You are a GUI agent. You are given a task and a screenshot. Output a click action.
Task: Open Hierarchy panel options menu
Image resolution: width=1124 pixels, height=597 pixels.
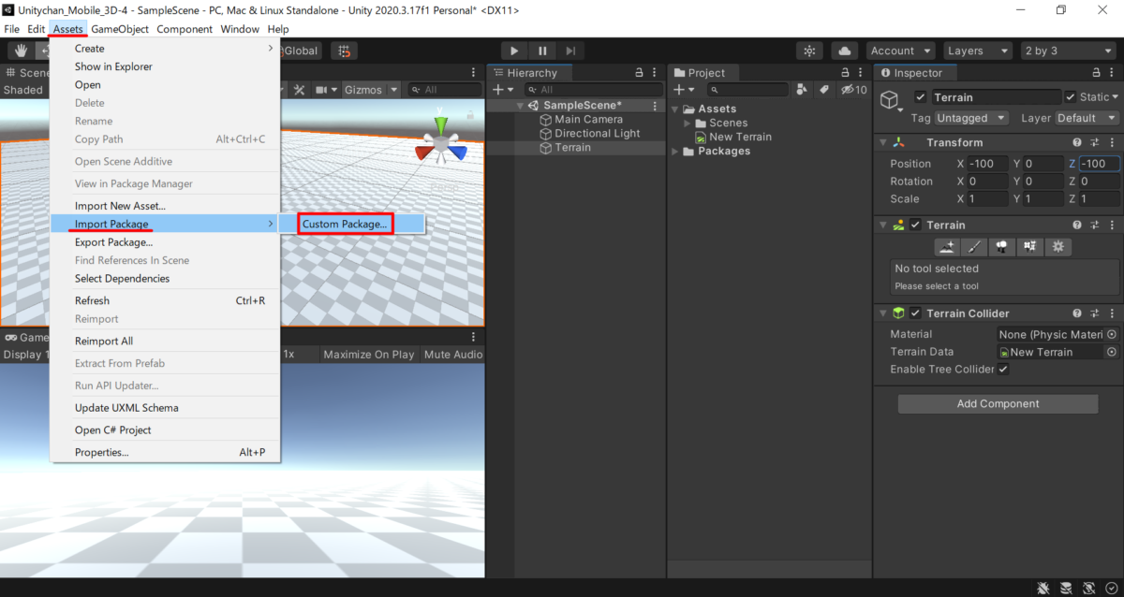(657, 73)
